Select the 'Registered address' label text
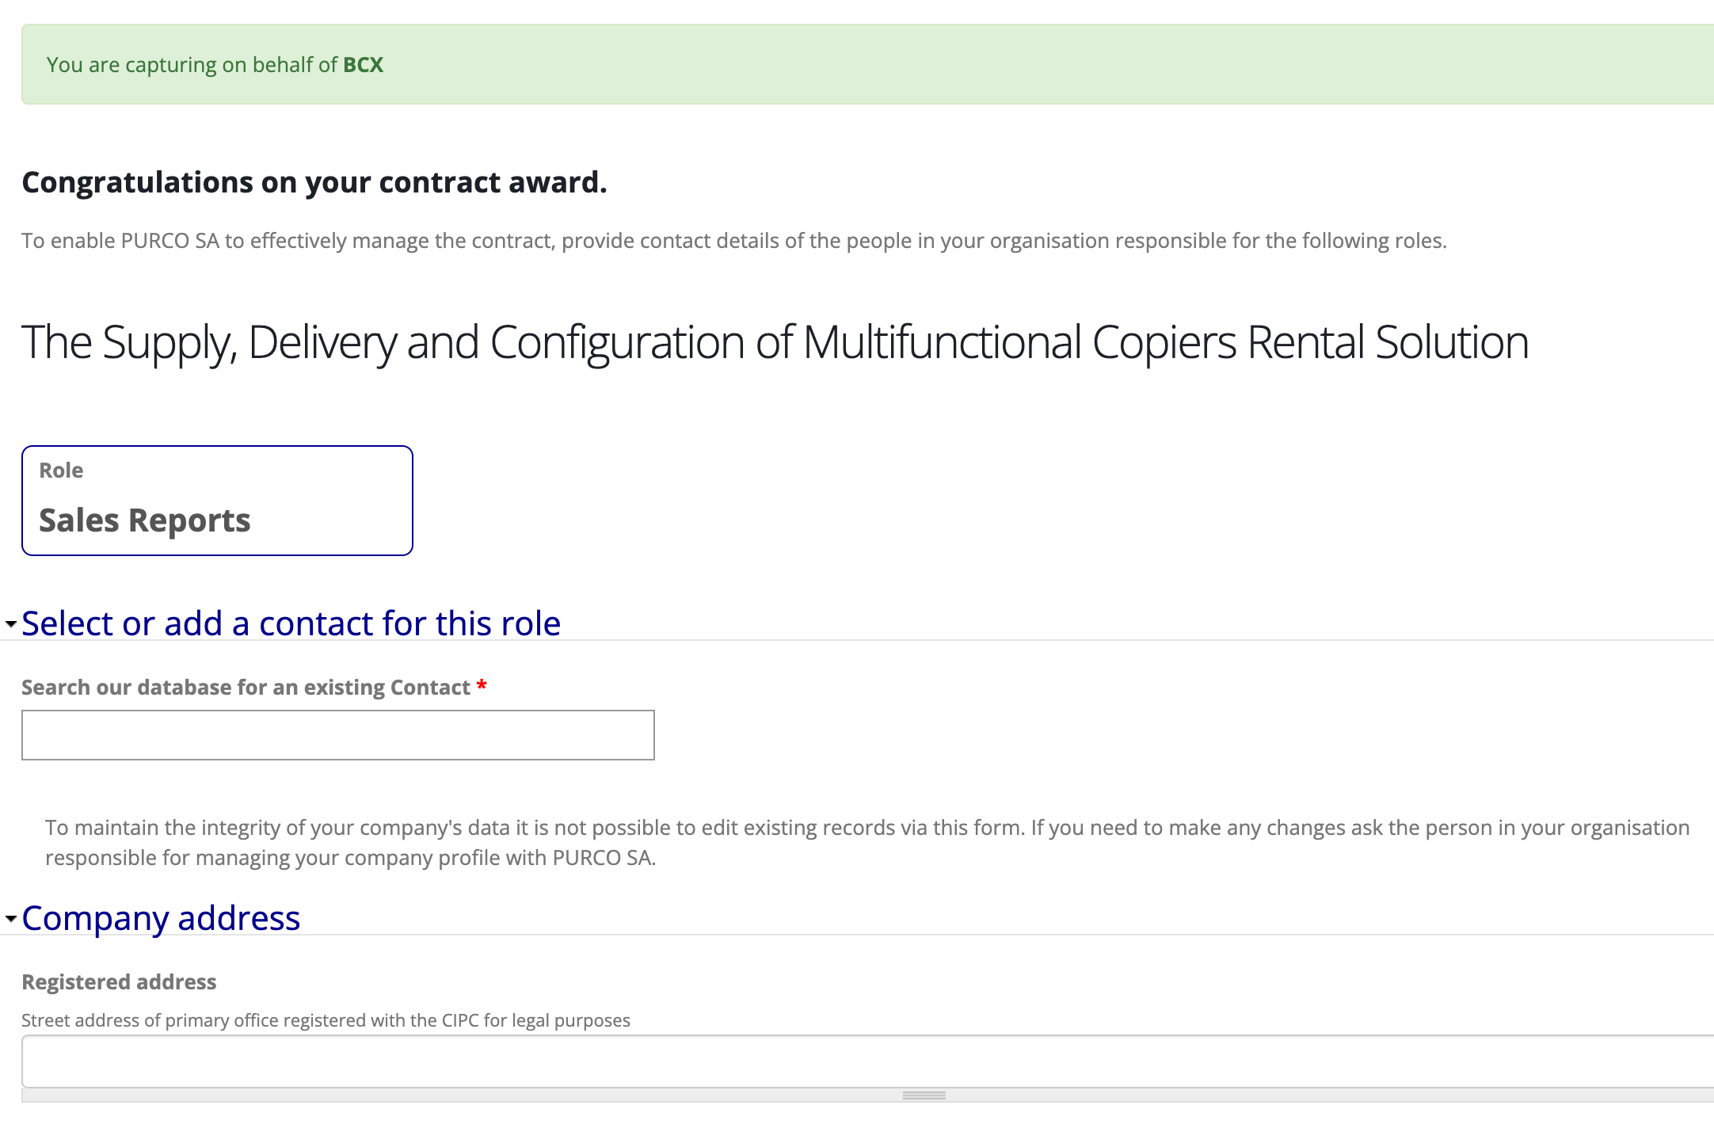 [119, 981]
